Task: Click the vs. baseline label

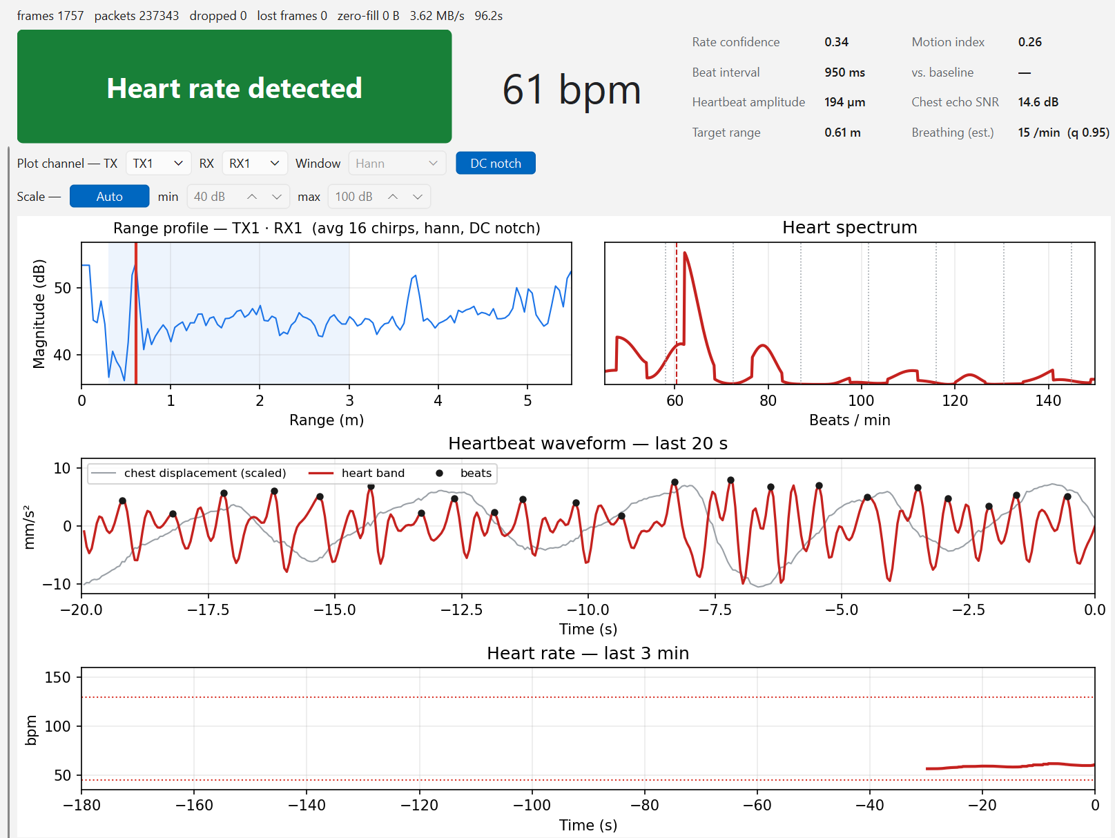Action: point(942,72)
